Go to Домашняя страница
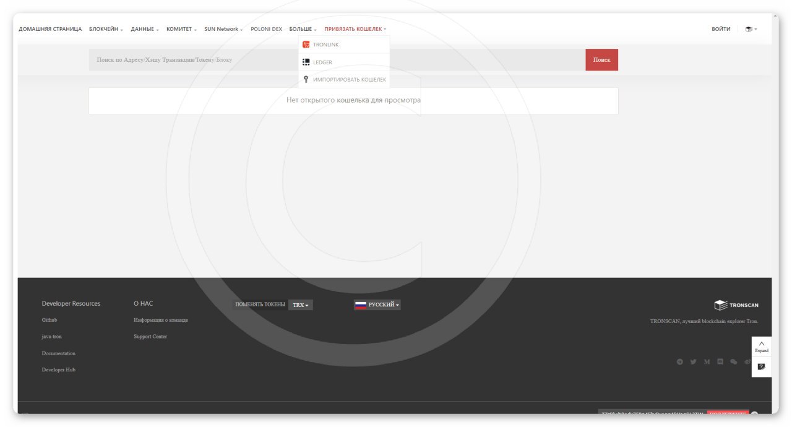 click(50, 29)
